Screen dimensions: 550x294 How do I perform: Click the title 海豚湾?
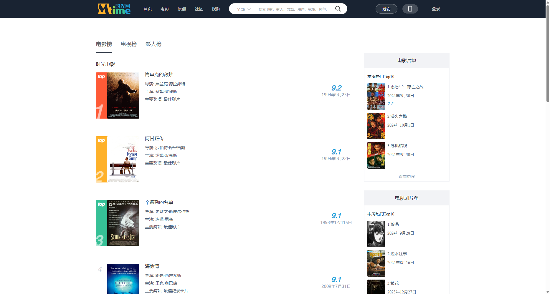tap(152, 266)
